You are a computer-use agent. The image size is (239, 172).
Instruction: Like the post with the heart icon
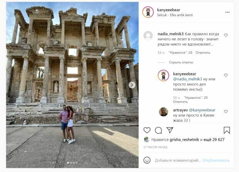coord(147,130)
